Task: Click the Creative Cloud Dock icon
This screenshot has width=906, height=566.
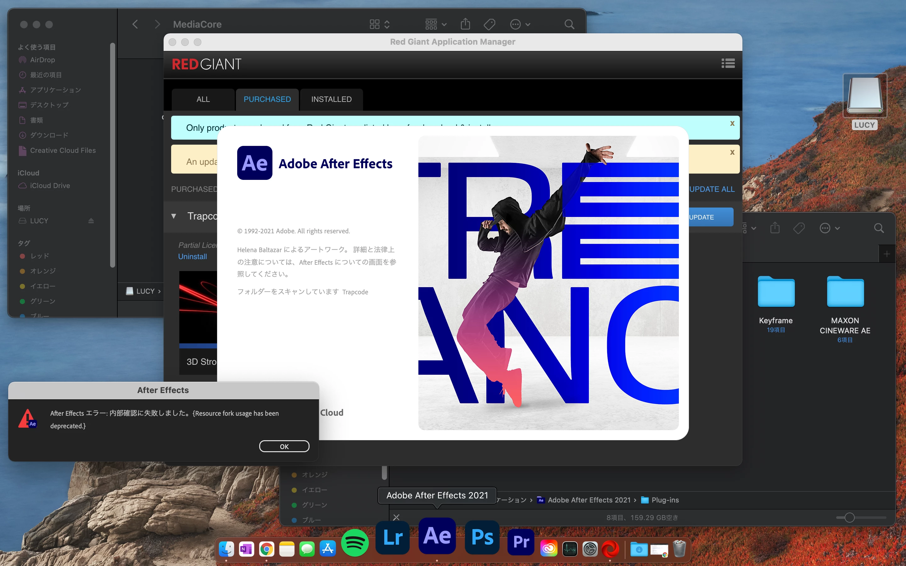Action: click(549, 549)
